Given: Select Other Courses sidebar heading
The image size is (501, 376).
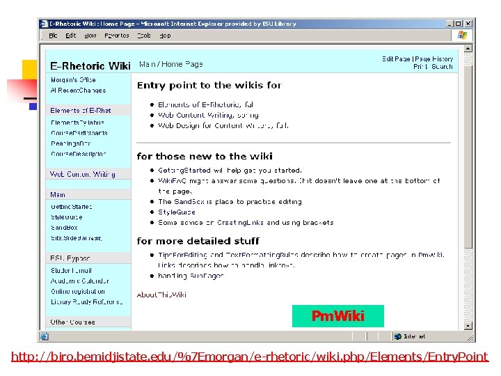Looking at the screenshot, I should pyautogui.click(x=72, y=322).
